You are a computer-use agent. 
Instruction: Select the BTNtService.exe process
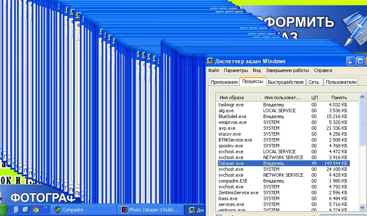click(284, 140)
